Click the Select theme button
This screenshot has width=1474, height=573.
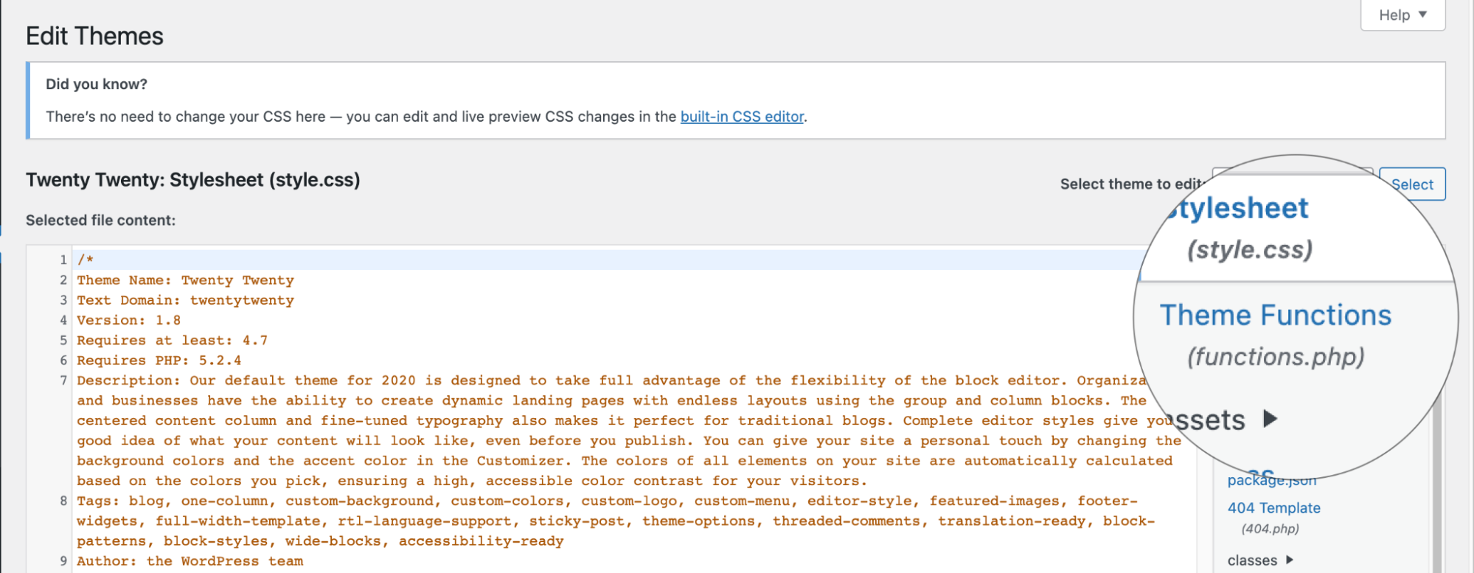(1413, 184)
